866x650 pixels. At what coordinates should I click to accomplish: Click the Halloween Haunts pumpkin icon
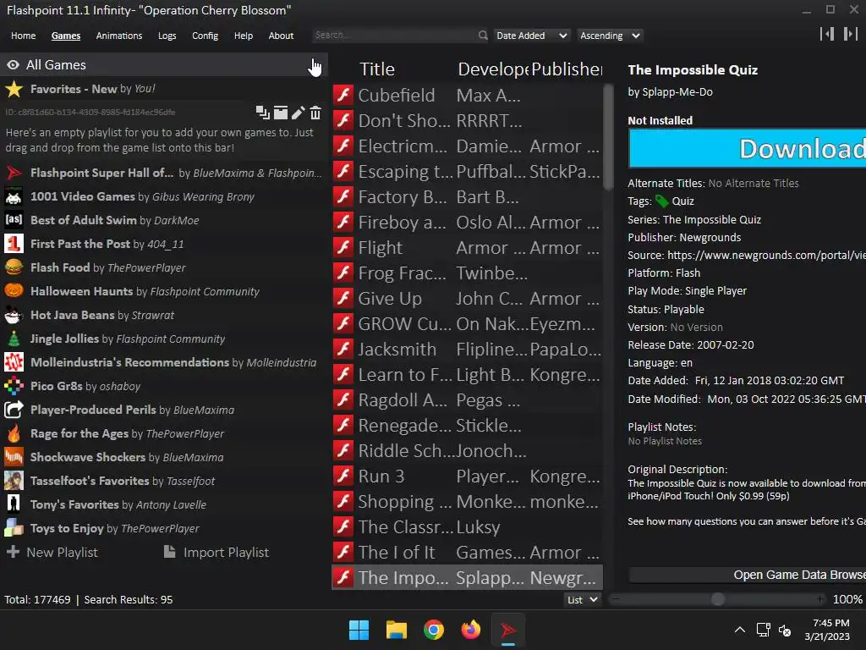click(x=14, y=291)
